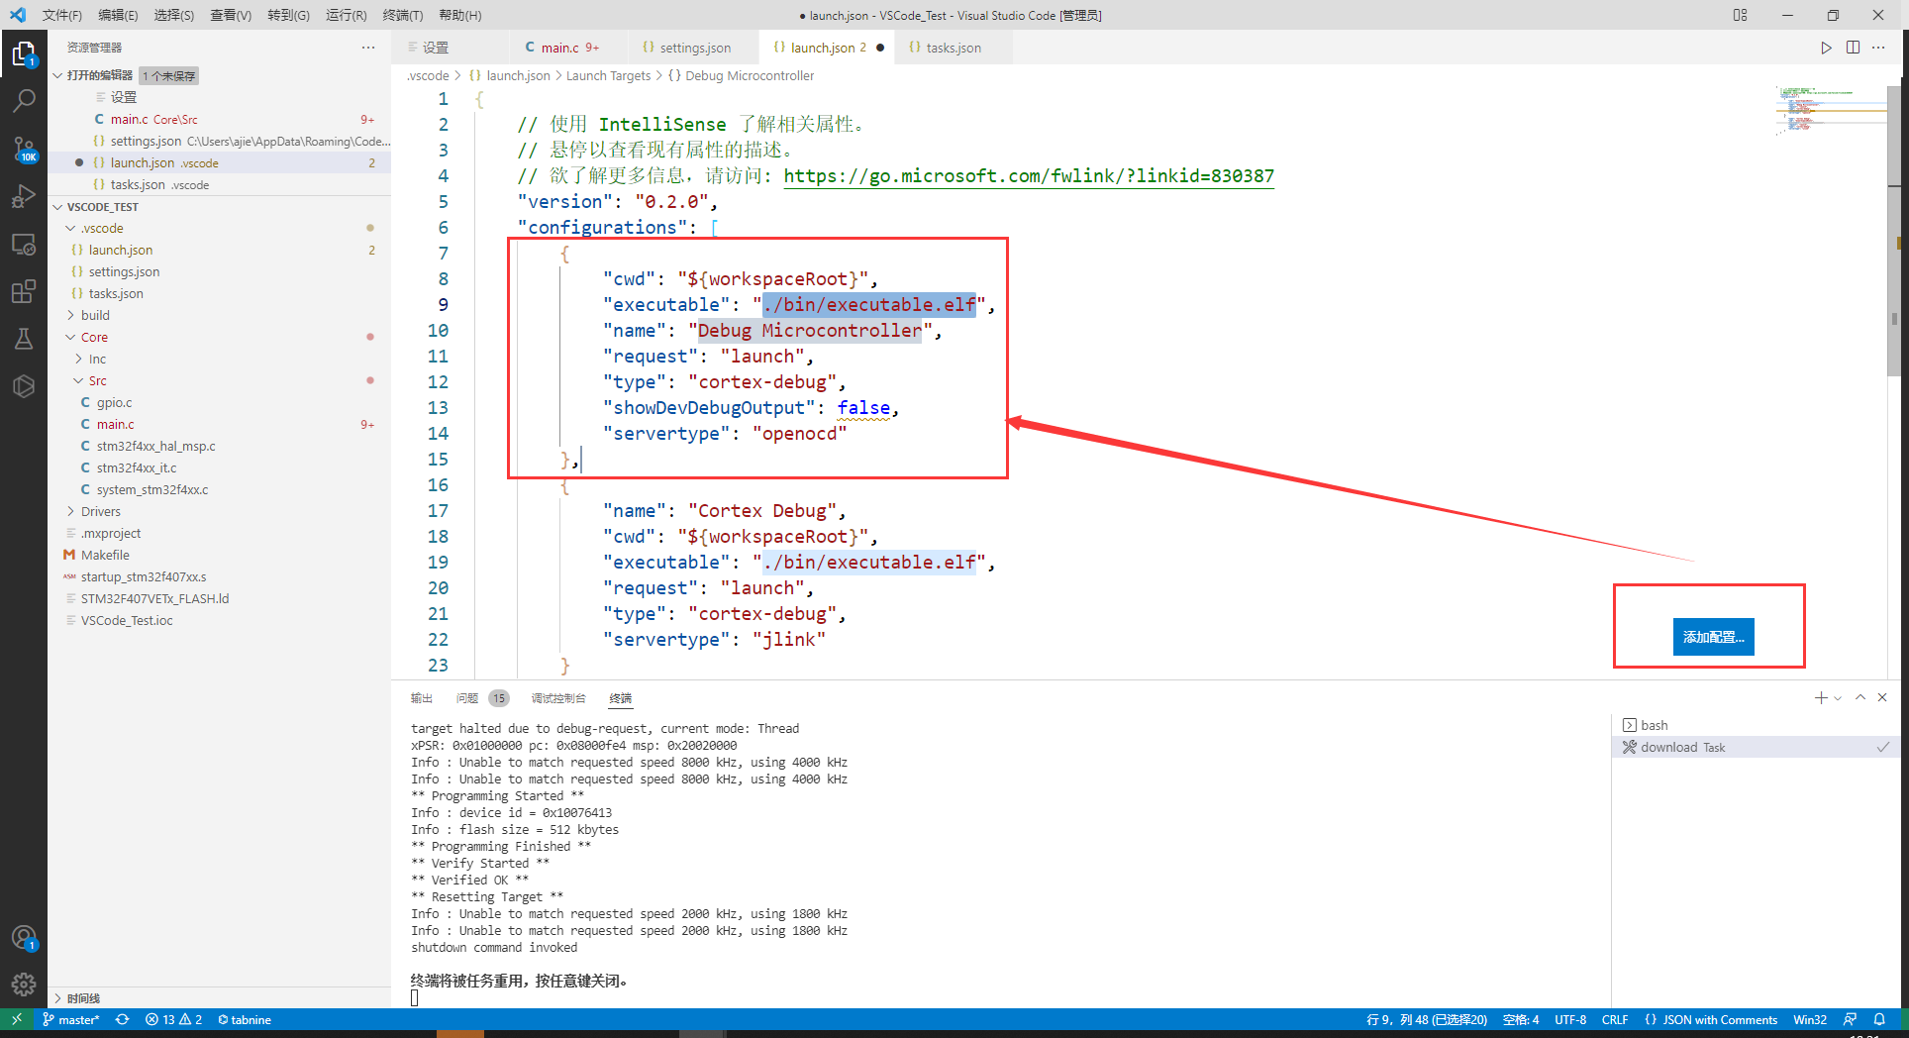Screen dimensions: 1909x1038
Task: Expand the Inc folder
Action: [x=79, y=359]
